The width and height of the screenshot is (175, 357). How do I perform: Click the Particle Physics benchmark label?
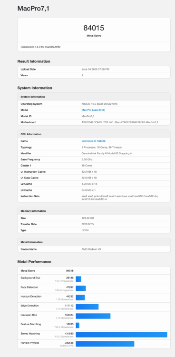tap(30, 343)
